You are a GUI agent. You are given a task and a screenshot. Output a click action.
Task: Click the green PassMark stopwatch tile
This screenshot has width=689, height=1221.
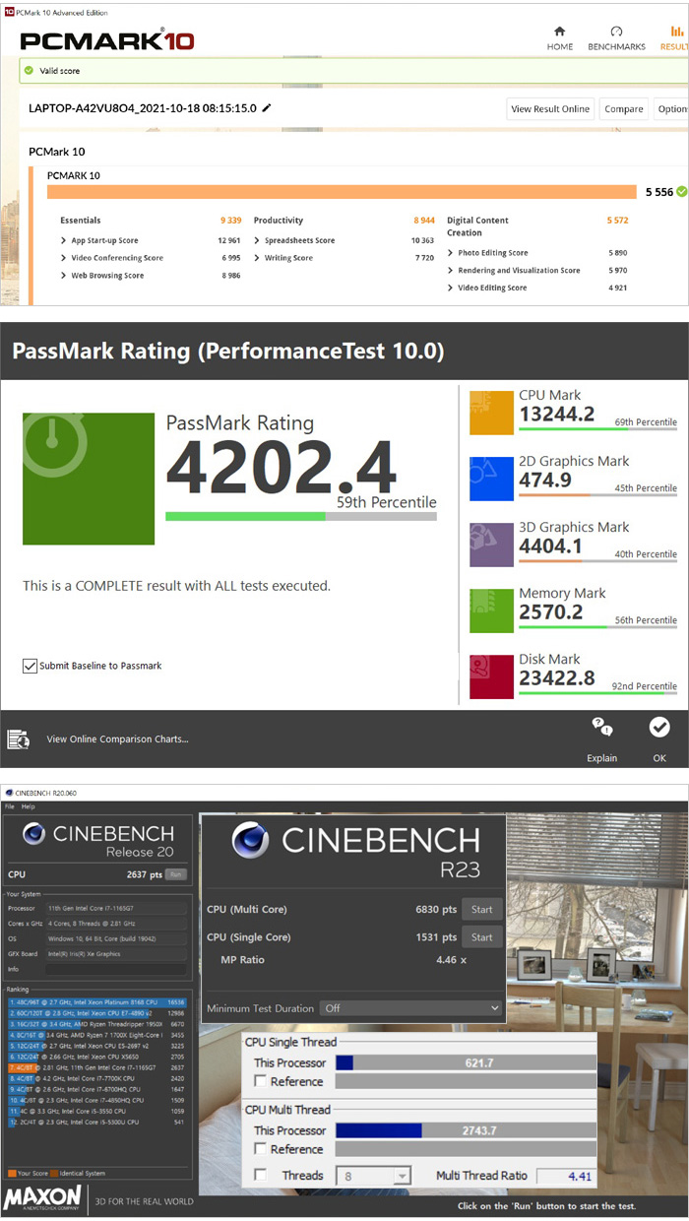tap(88, 479)
